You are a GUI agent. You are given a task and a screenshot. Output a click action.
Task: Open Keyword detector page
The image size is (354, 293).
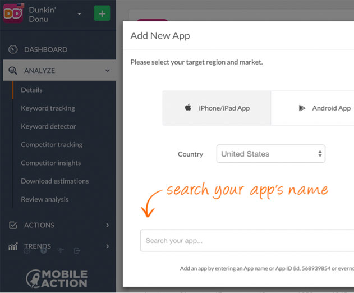pos(49,126)
